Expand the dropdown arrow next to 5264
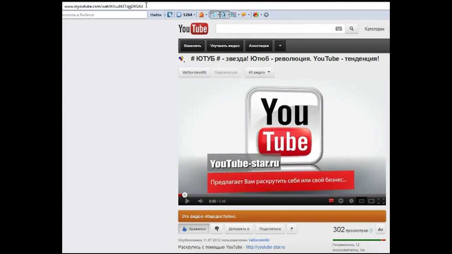Viewport: 452px width, 254px height. (195, 15)
